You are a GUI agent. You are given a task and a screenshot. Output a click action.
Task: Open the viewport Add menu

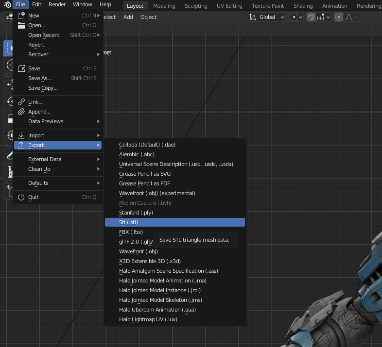(128, 17)
